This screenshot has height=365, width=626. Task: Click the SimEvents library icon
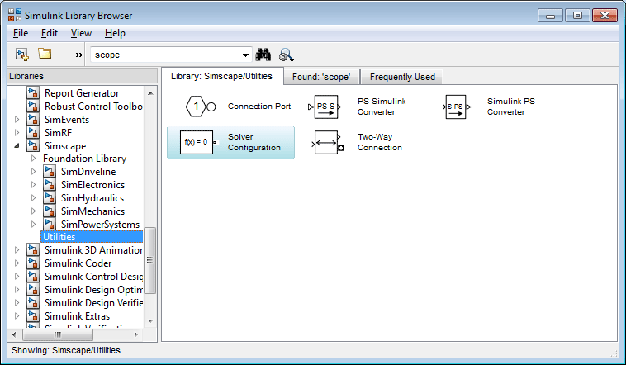(33, 120)
